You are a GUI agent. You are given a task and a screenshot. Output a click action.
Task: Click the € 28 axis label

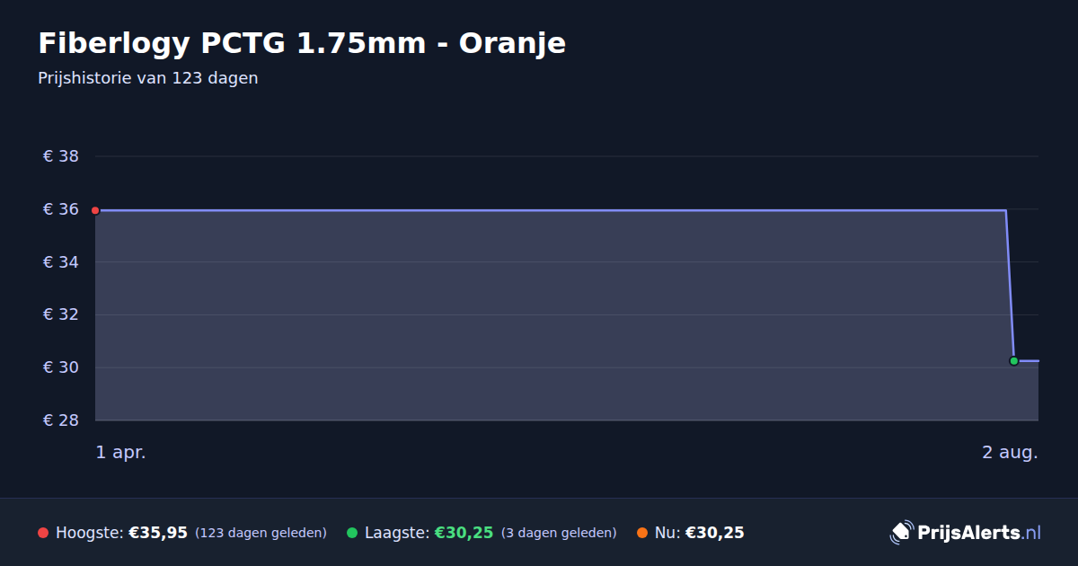coord(61,420)
